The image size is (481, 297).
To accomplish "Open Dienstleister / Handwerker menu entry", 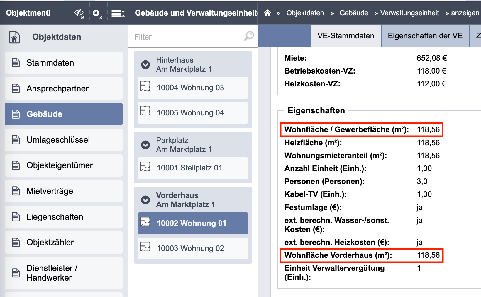I will pos(64,273).
